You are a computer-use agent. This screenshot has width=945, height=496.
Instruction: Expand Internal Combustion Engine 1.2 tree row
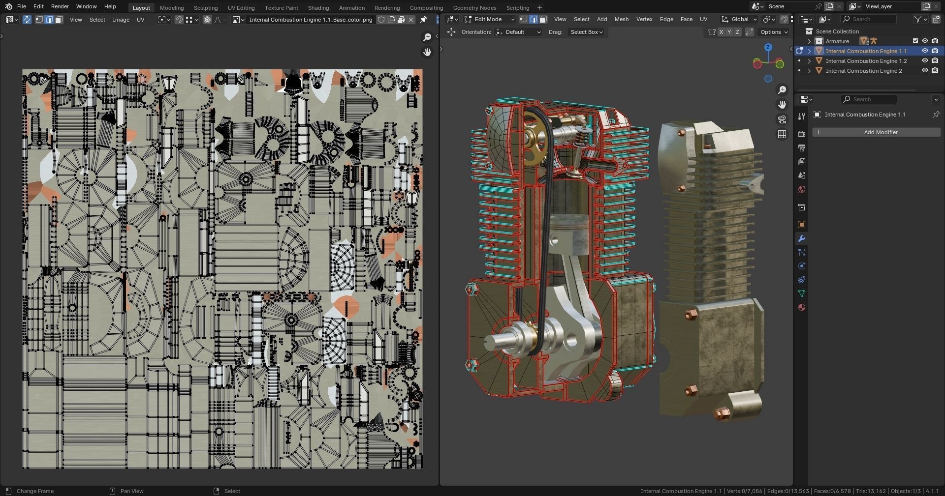[x=809, y=61]
